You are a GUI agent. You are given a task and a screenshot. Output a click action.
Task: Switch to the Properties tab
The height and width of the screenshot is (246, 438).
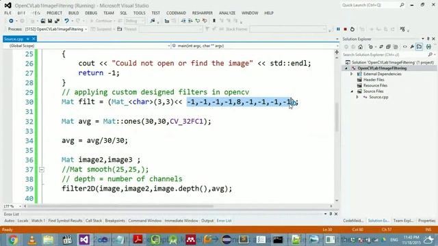[x=426, y=221]
